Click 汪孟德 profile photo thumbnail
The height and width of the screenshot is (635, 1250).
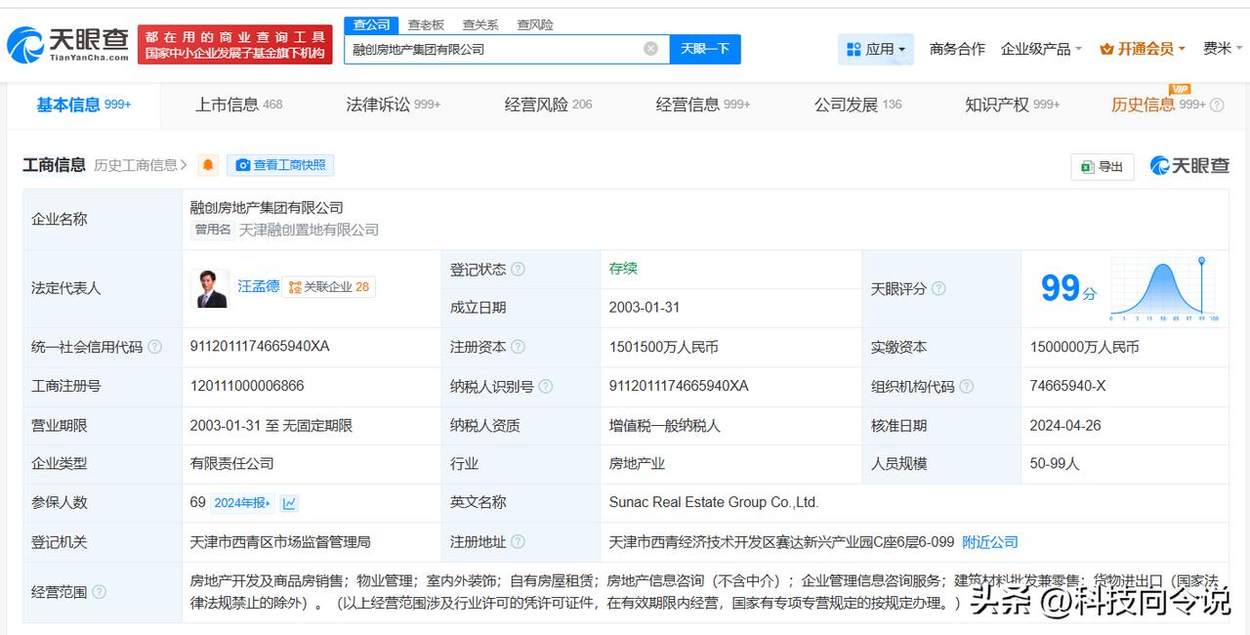click(211, 288)
